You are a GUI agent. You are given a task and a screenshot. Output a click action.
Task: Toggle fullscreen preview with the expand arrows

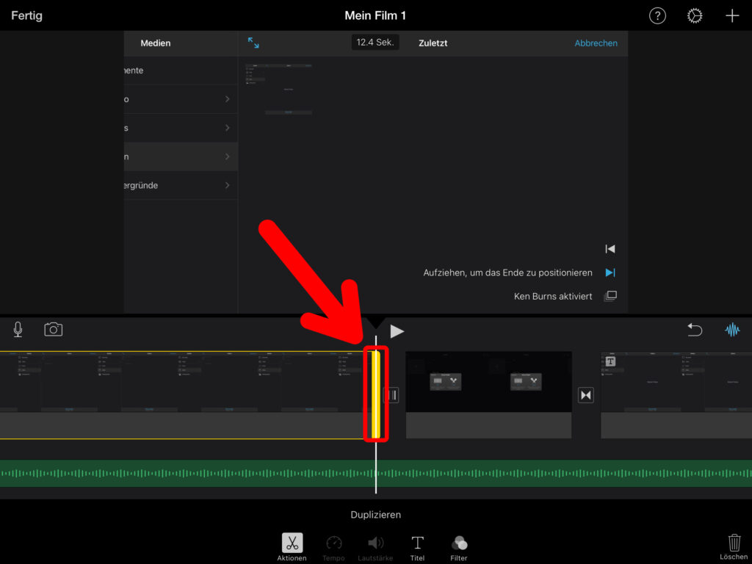(253, 43)
